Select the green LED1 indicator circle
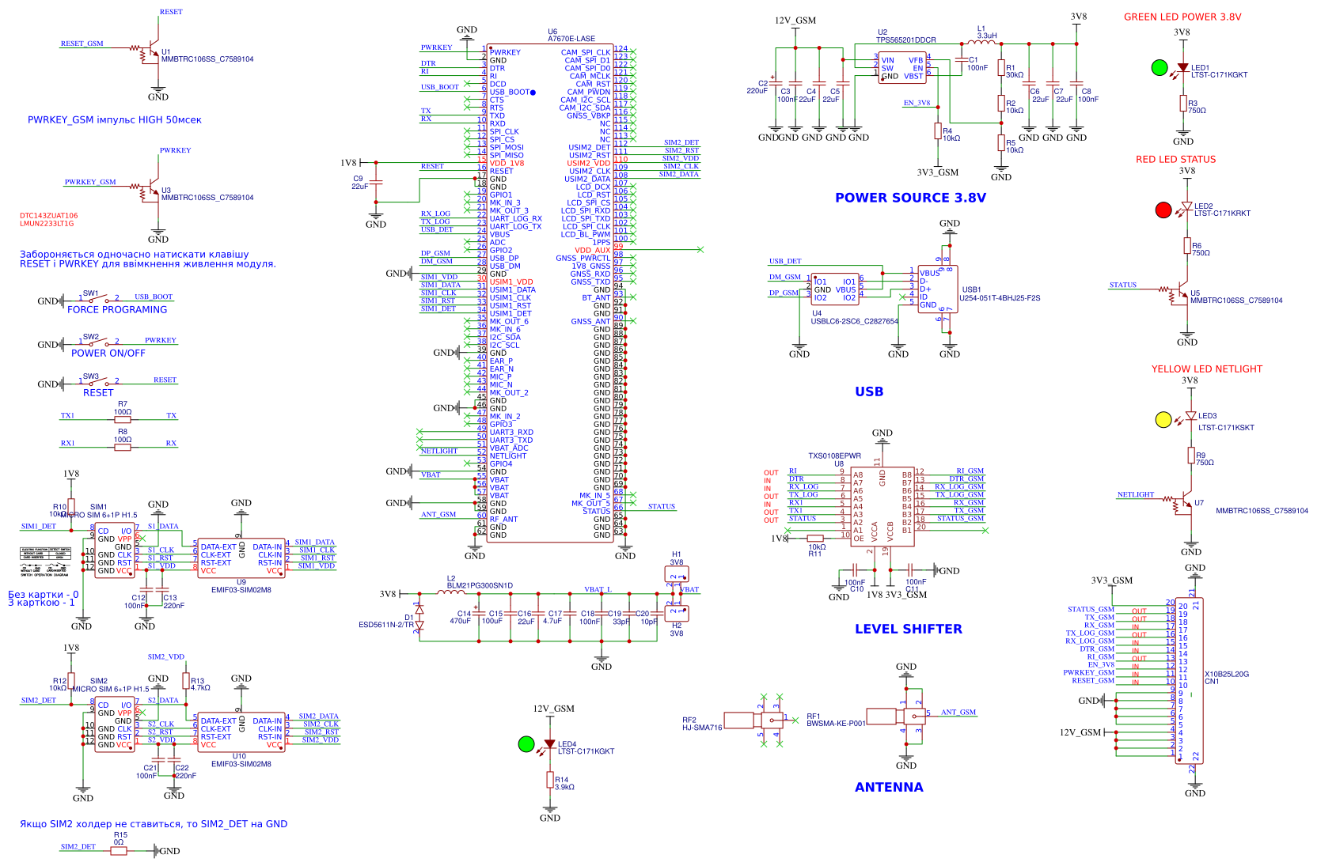 [1159, 68]
